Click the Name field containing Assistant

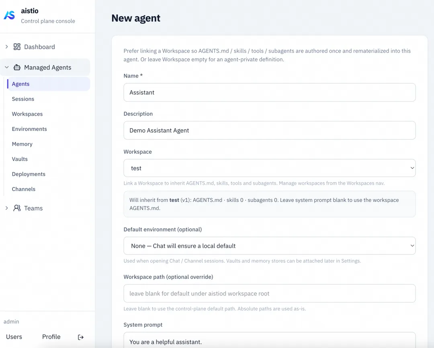pos(269,92)
